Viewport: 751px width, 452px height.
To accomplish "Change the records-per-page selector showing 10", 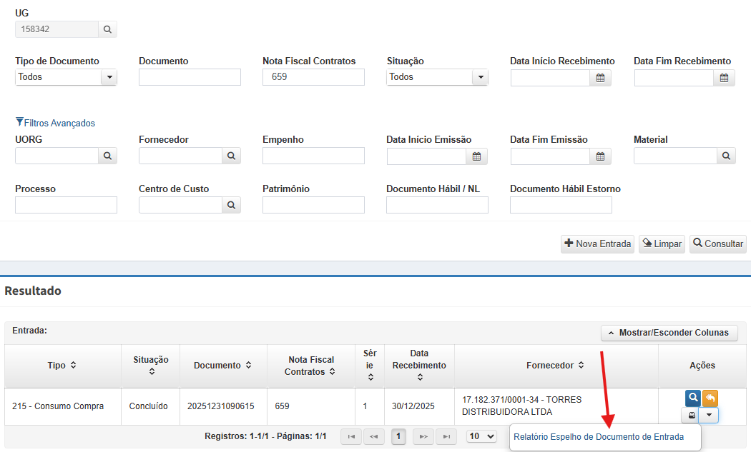I will coord(481,436).
